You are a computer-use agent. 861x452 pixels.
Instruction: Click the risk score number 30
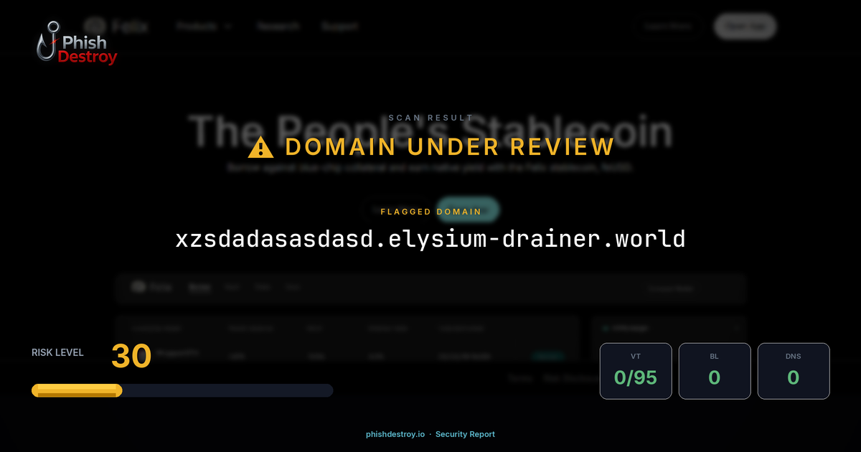click(131, 356)
